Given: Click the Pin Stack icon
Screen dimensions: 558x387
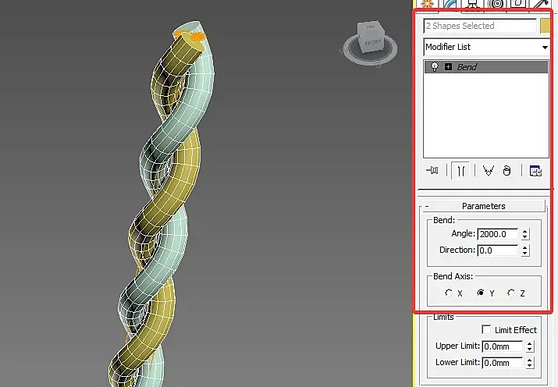Looking at the screenshot, I should coord(432,171).
